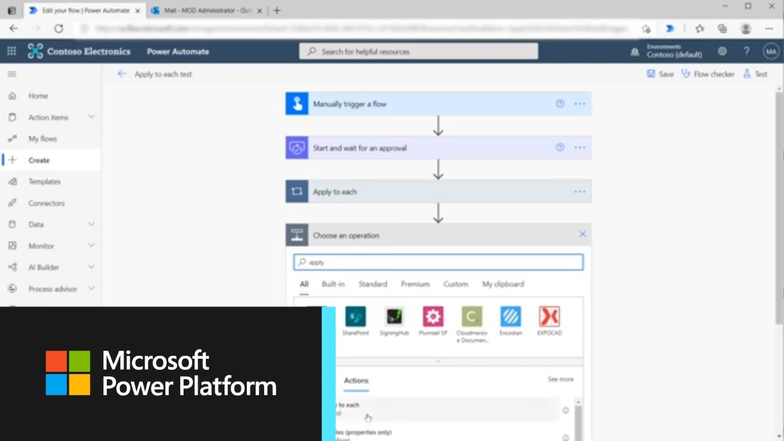
Task: Open info for Apply to each action
Action: [565, 410]
